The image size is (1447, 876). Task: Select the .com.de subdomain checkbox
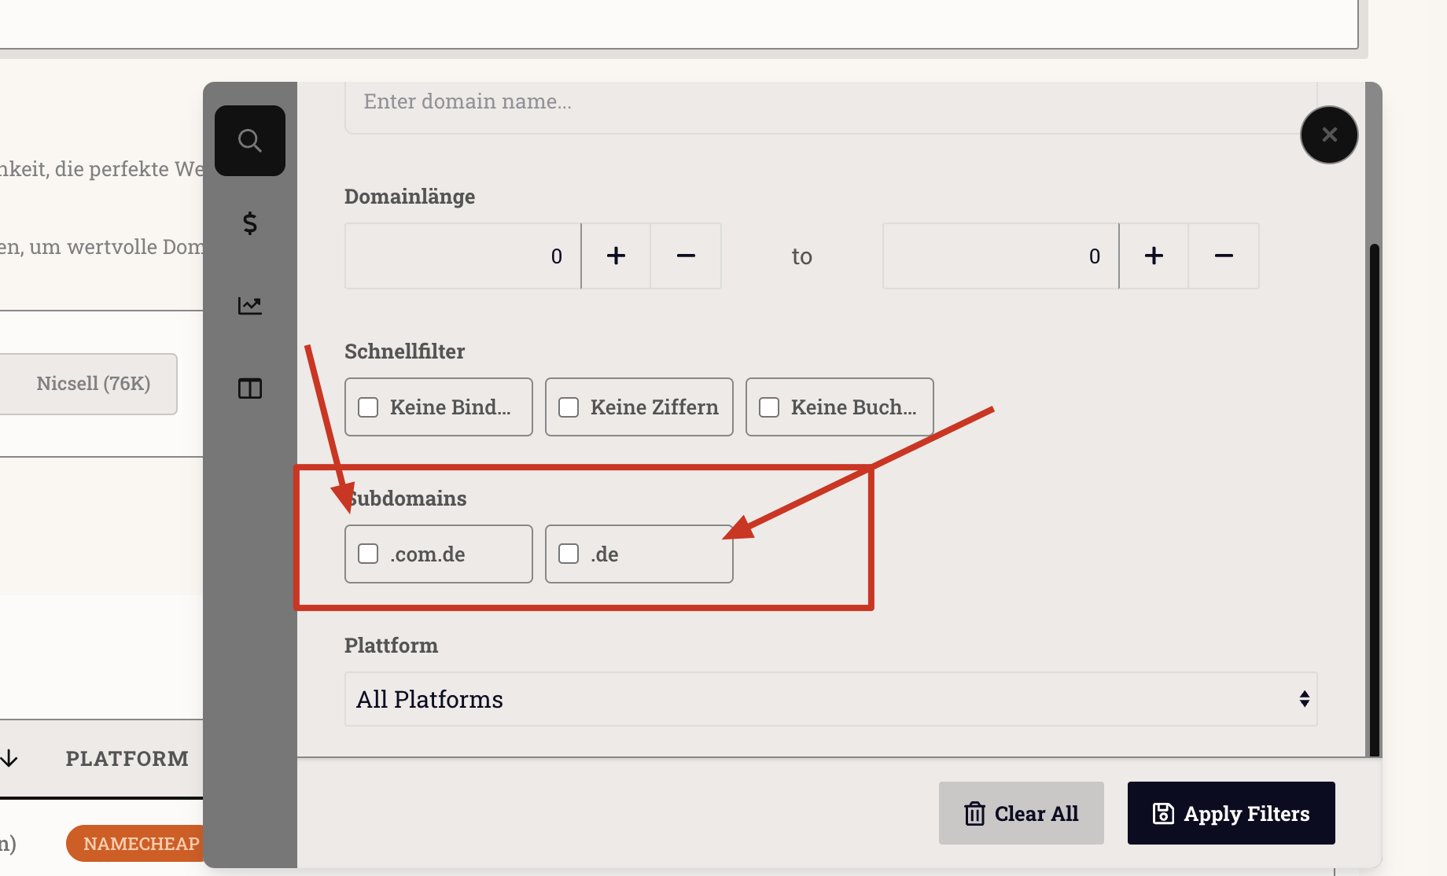pyautogui.click(x=368, y=554)
